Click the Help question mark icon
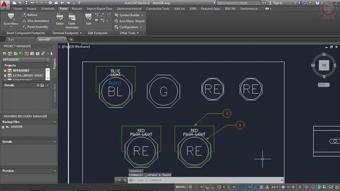 (318, 3)
